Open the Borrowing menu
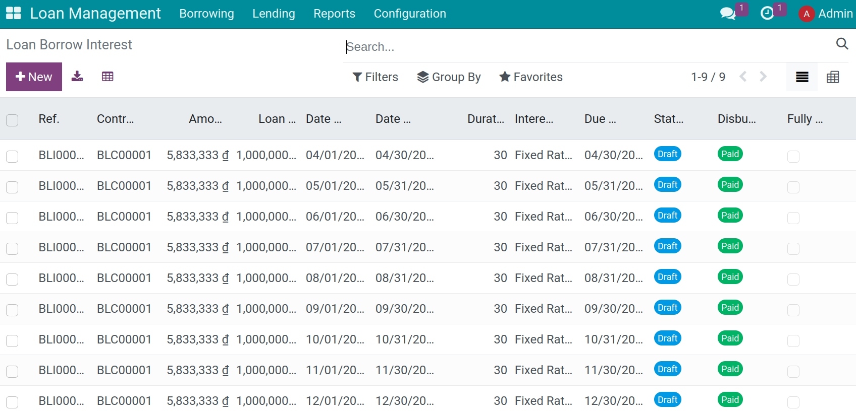 [206, 14]
